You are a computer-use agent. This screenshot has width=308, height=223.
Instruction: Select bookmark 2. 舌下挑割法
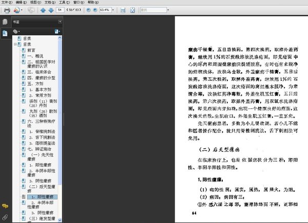[42, 137]
